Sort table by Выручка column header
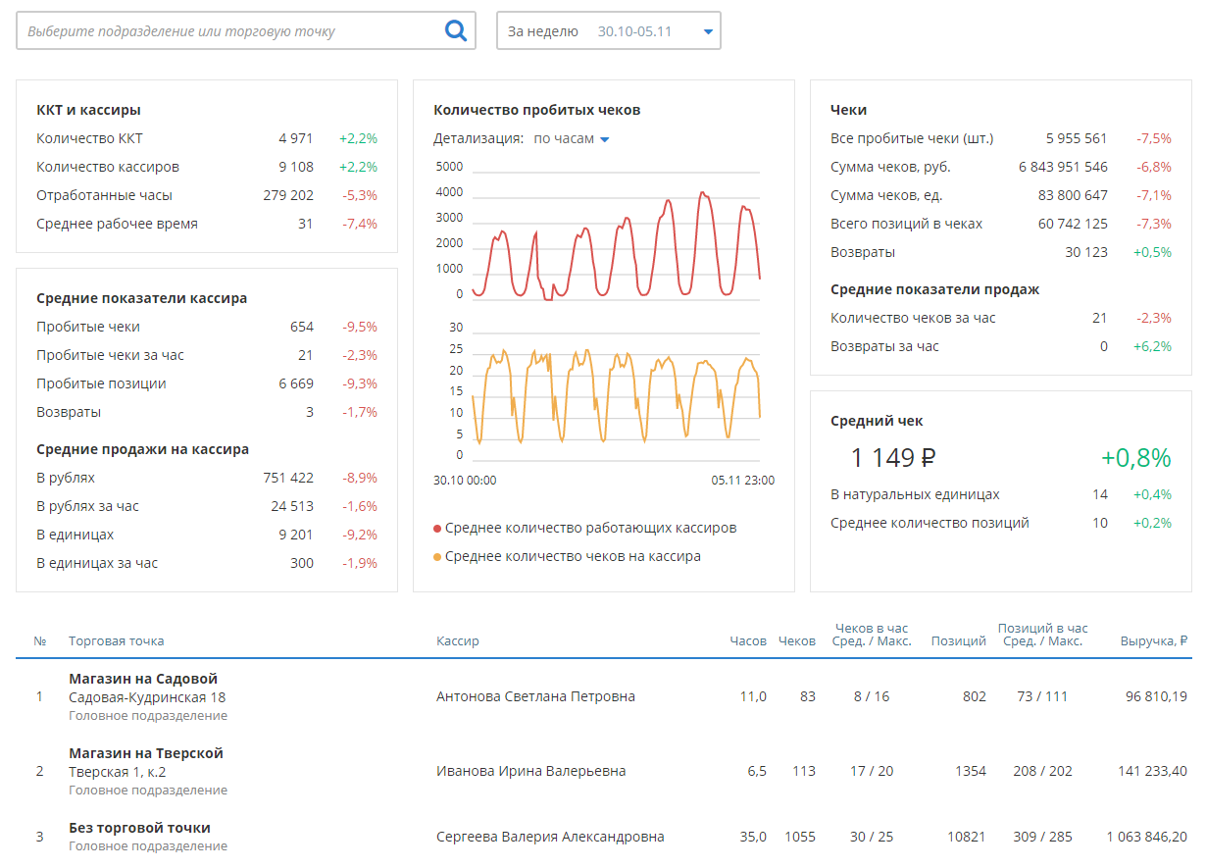This screenshot has height=868, width=1206. (x=1153, y=641)
